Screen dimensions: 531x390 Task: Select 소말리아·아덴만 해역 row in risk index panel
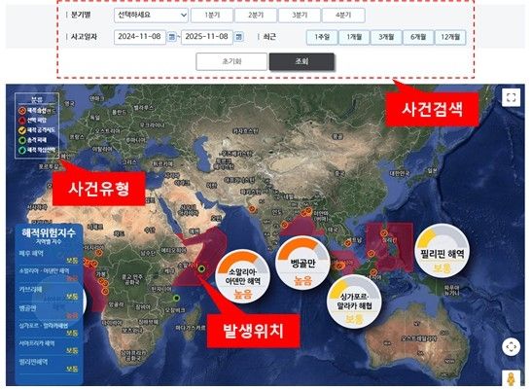coord(49,275)
